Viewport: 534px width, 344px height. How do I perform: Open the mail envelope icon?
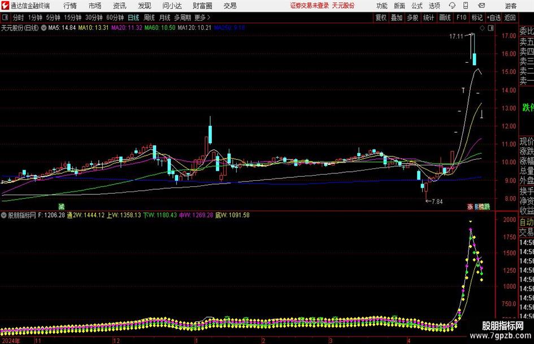pyautogui.click(x=481, y=6)
